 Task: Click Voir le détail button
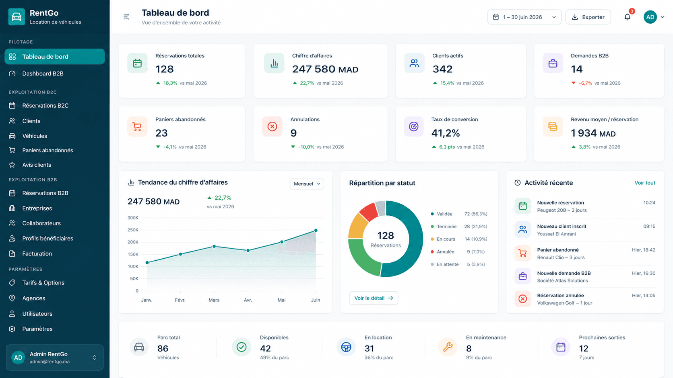click(x=374, y=298)
